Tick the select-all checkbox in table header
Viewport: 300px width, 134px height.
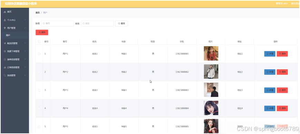point(39,42)
